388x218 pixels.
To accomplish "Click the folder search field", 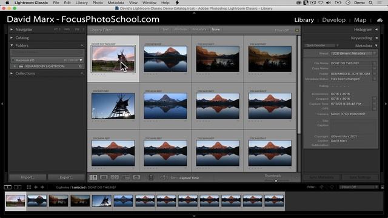I will pyautogui.click(x=47, y=53).
